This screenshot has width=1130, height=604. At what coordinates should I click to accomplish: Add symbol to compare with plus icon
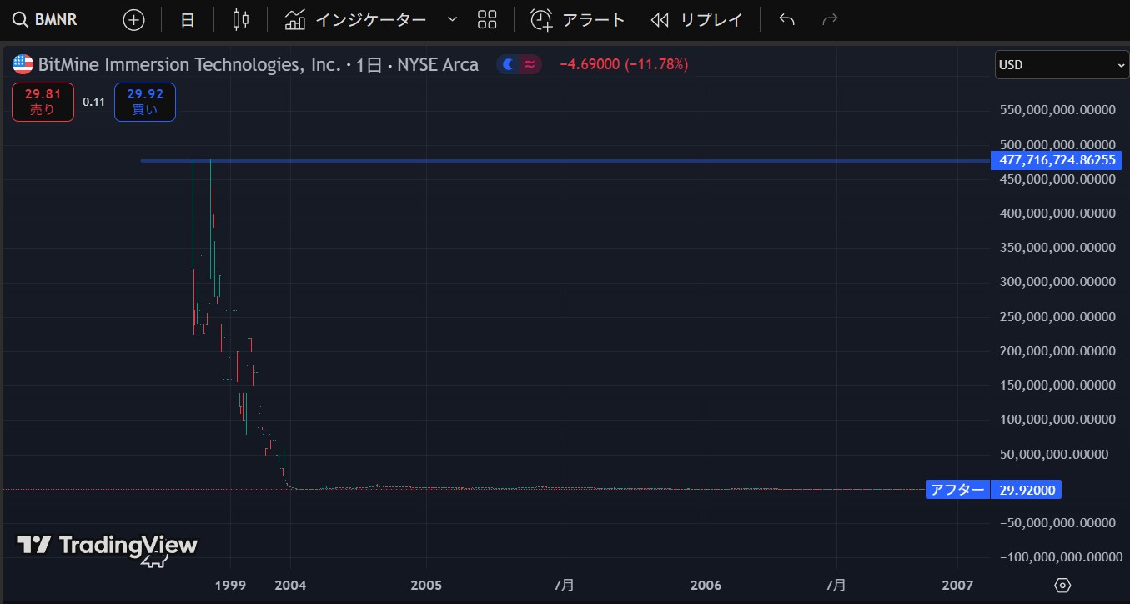coord(133,20)
